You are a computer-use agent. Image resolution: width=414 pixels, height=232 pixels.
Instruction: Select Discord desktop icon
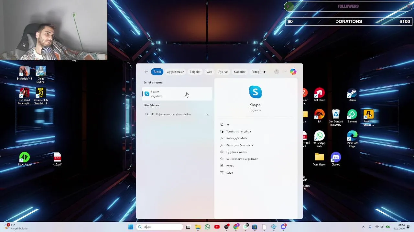(x=336, y=159)
